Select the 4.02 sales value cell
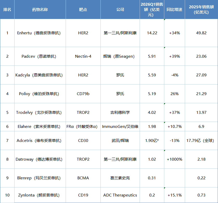Image resolution: width=218 pixels, height=203 pixels. 152,113
